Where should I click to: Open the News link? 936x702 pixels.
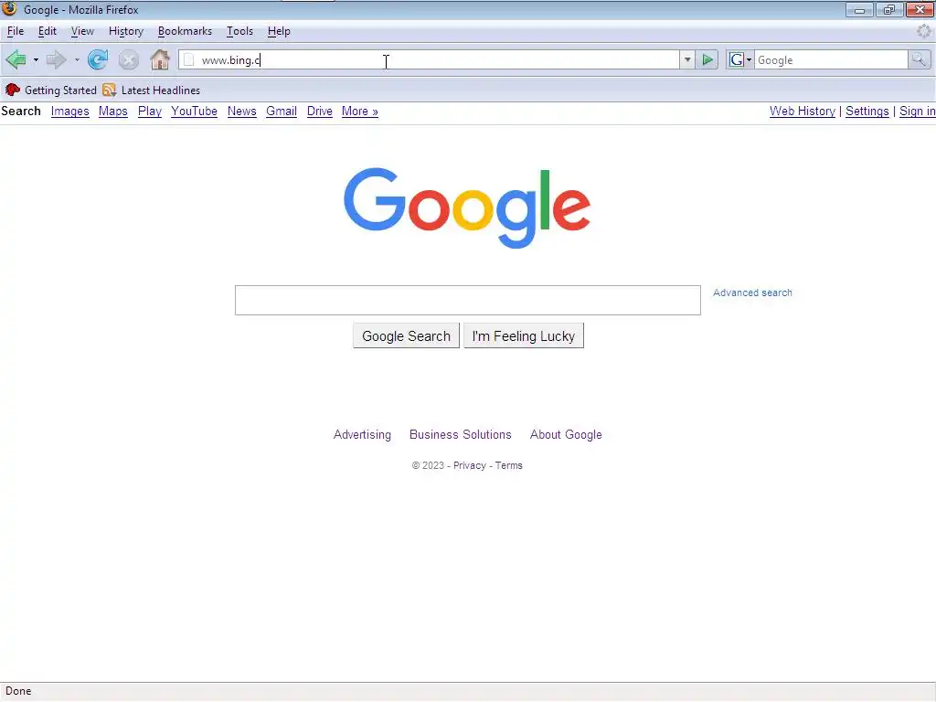(241, 112)
